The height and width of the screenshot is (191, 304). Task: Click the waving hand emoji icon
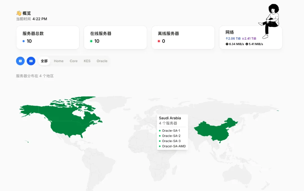click(19, 13)
